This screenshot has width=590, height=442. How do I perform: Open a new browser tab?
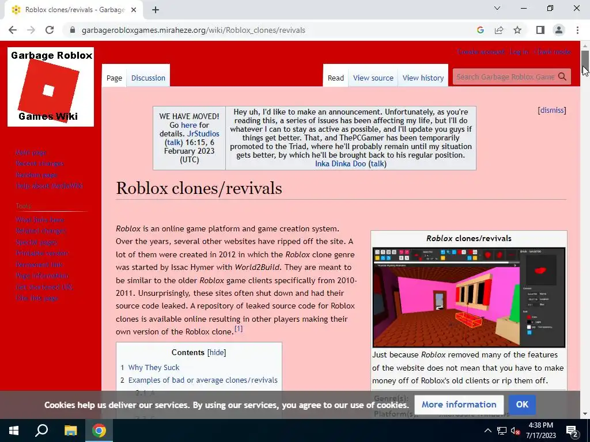[156, 10]
